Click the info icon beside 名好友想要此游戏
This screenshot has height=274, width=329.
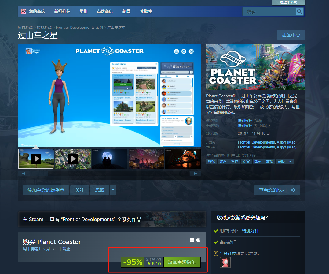(216, 253)
